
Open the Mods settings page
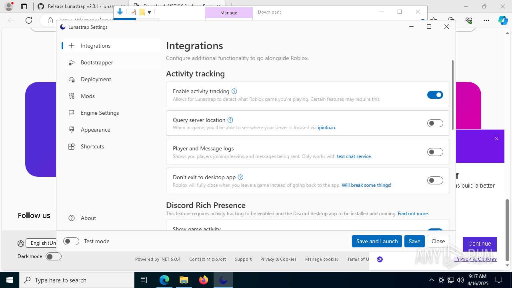pyautogui.click(x=111, y=96)
